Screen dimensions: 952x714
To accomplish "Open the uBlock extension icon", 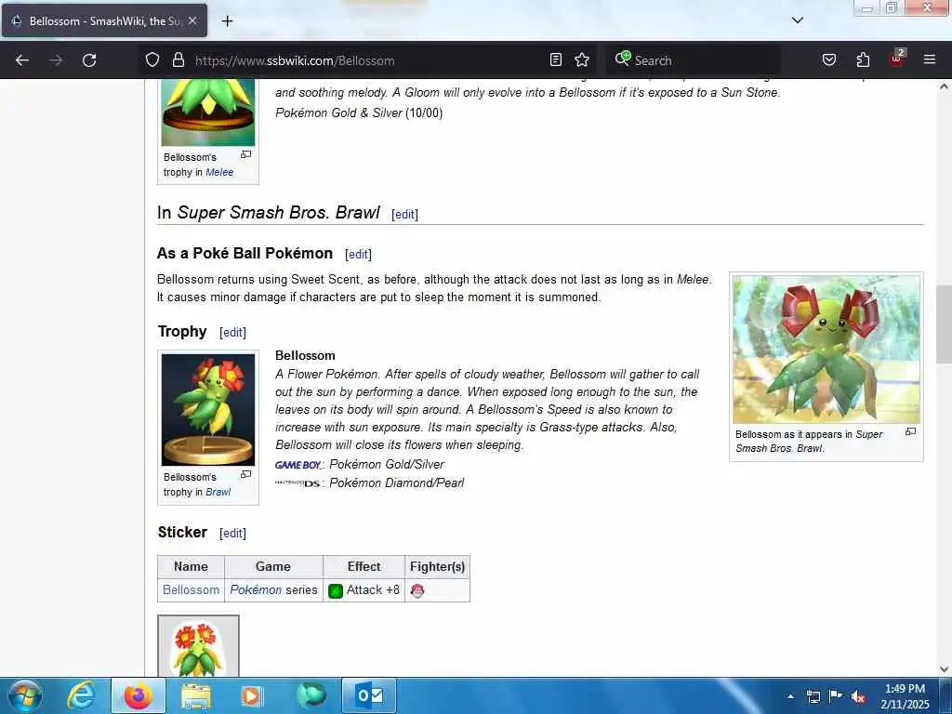I will tap(897, 59).
